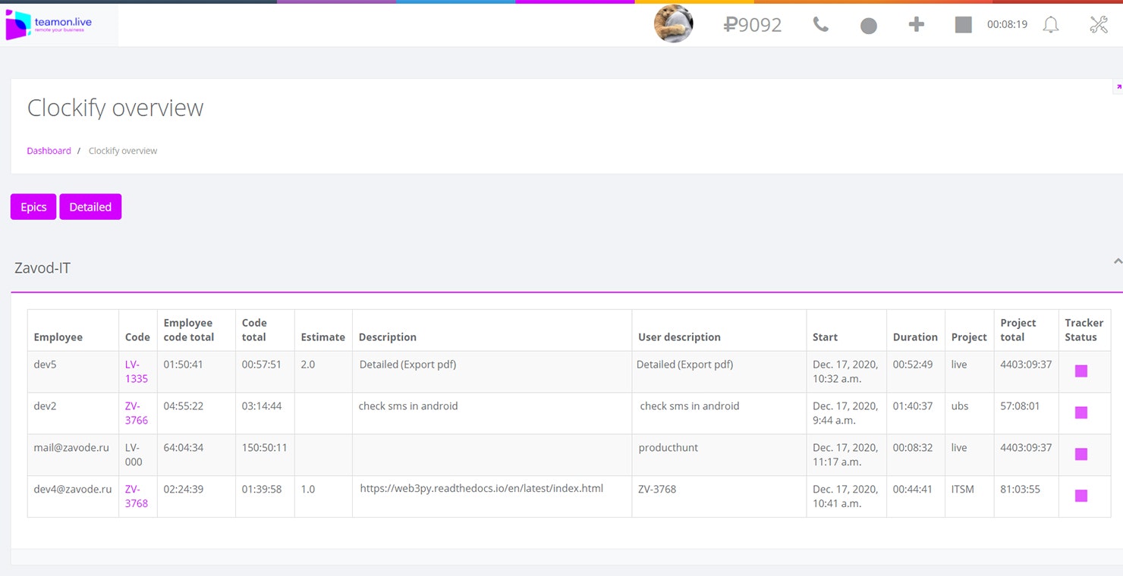This screenshot has height=576, width=1123.
Task: Click the 01:40:37 duration value
Action: click(913, 406)
